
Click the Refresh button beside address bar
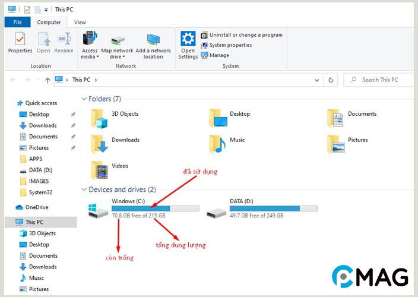[331, 80]
